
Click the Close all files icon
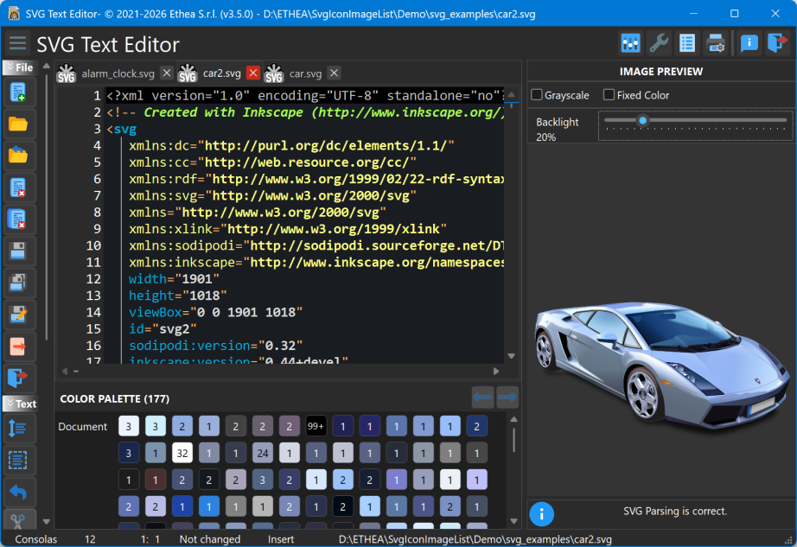click(18, 219)
